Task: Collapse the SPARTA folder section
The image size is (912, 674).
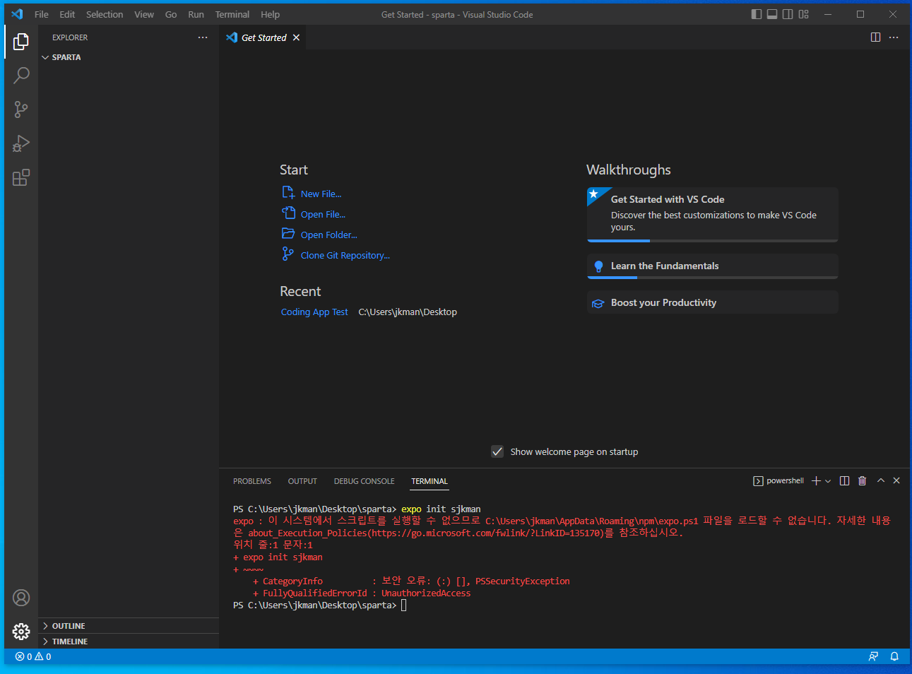Action: coord(129,57)
